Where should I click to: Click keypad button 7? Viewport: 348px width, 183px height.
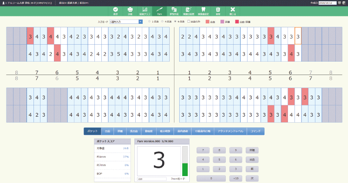click(203, 150)
